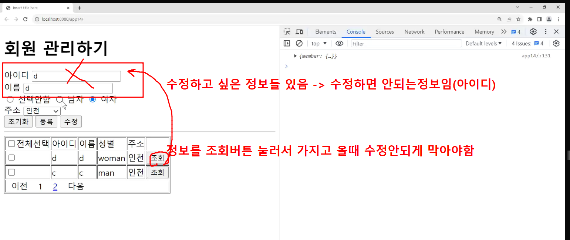Create live expression with eye icon
Image resolution: width=570 pixels, height=240 pixels.
click(x=339, y=43)
